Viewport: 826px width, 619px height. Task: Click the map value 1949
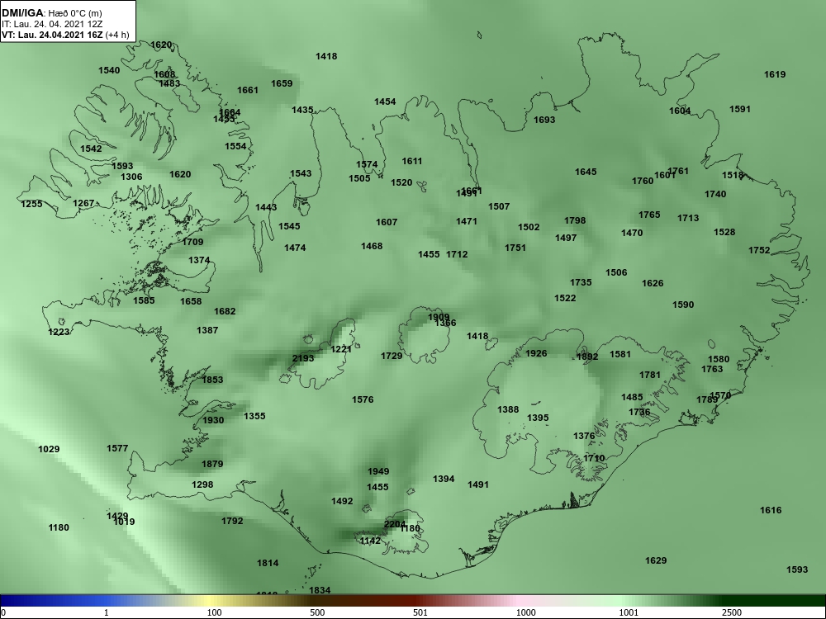click(378, 471)
